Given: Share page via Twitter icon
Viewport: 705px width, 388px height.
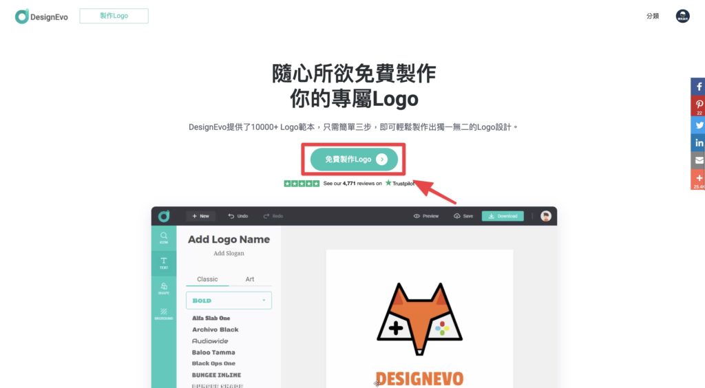Looking at the screenshot, I should tap(698, 125).
